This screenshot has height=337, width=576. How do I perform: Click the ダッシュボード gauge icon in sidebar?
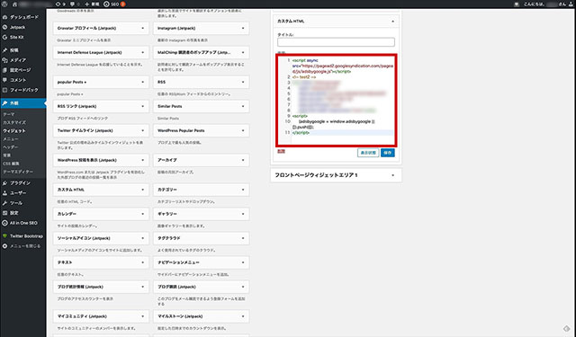coord(4,17)
